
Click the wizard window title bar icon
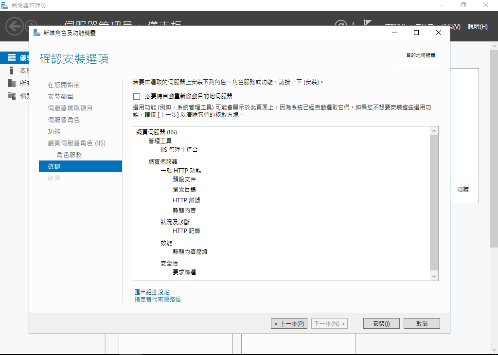[37, 33]
